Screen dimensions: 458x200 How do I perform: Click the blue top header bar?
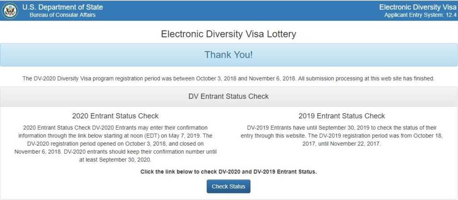point(229,10)
